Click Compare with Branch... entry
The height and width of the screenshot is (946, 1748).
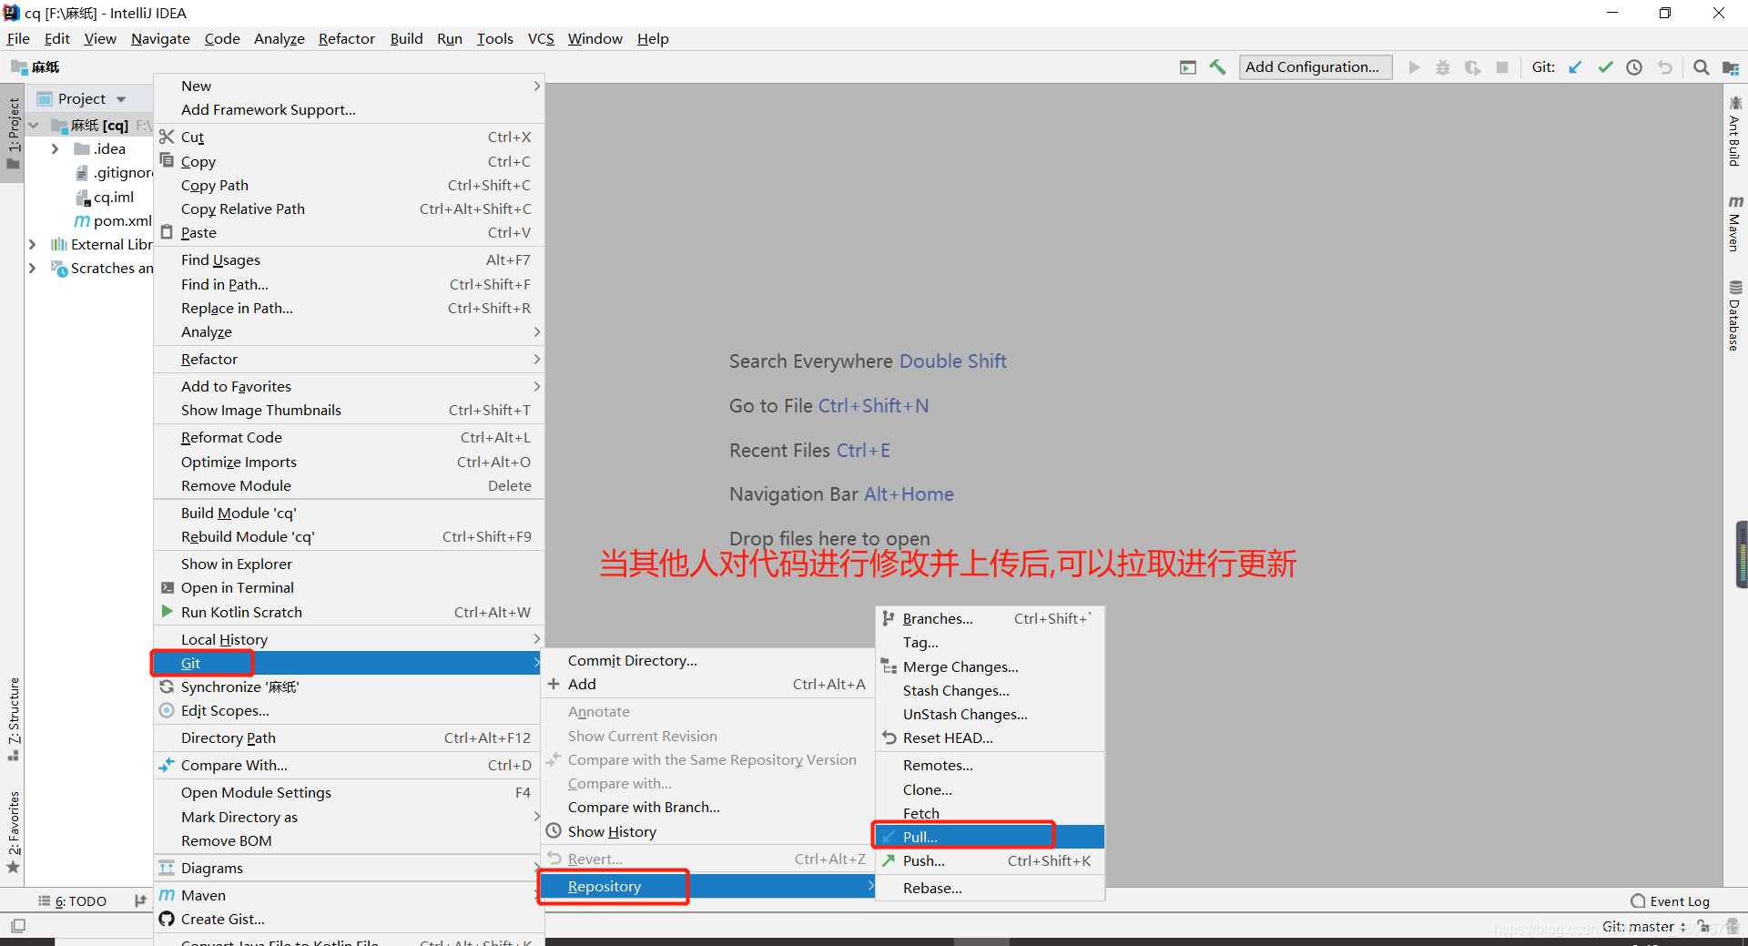(x=708, y=808)
